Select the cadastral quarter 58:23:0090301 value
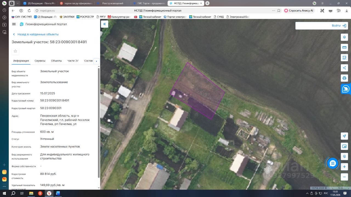The image size is (351, 197). pos(51,108)
